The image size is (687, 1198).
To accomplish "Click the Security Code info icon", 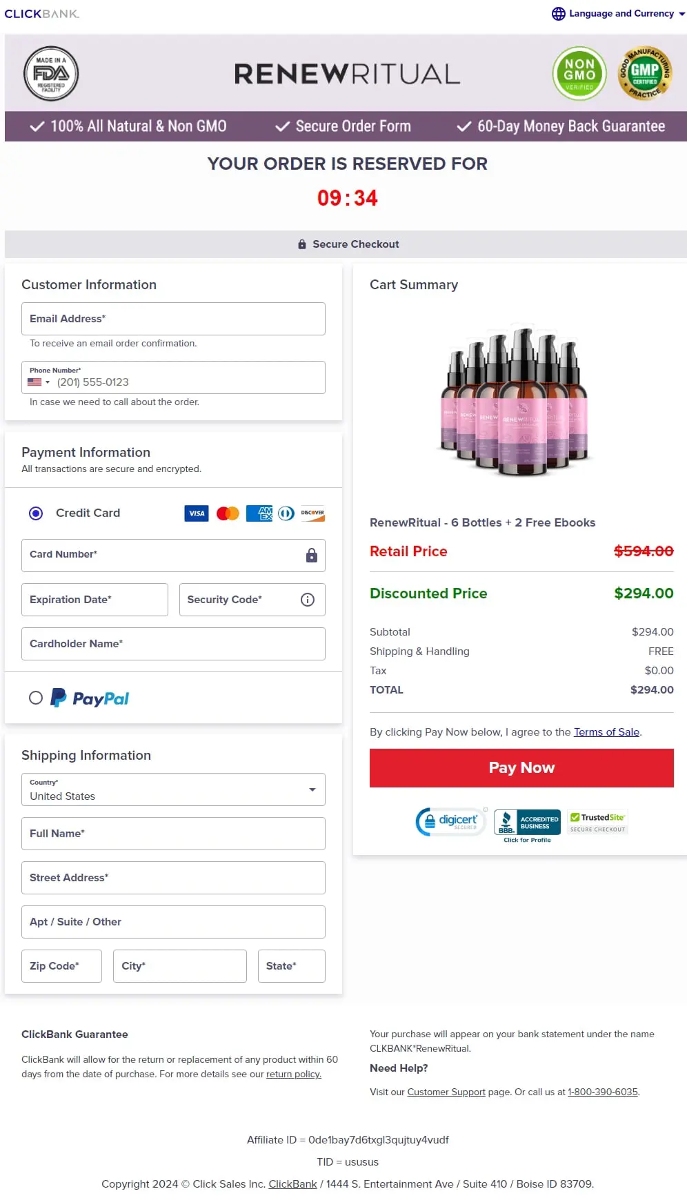I will 308,599.
